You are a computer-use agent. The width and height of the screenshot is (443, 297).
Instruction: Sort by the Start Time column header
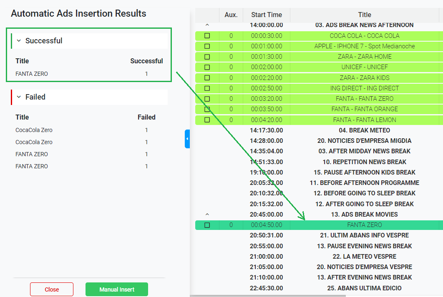point(267,15)
